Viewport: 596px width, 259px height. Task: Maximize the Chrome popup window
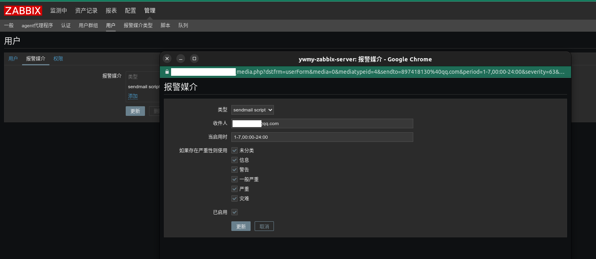[x=194, y=59]
